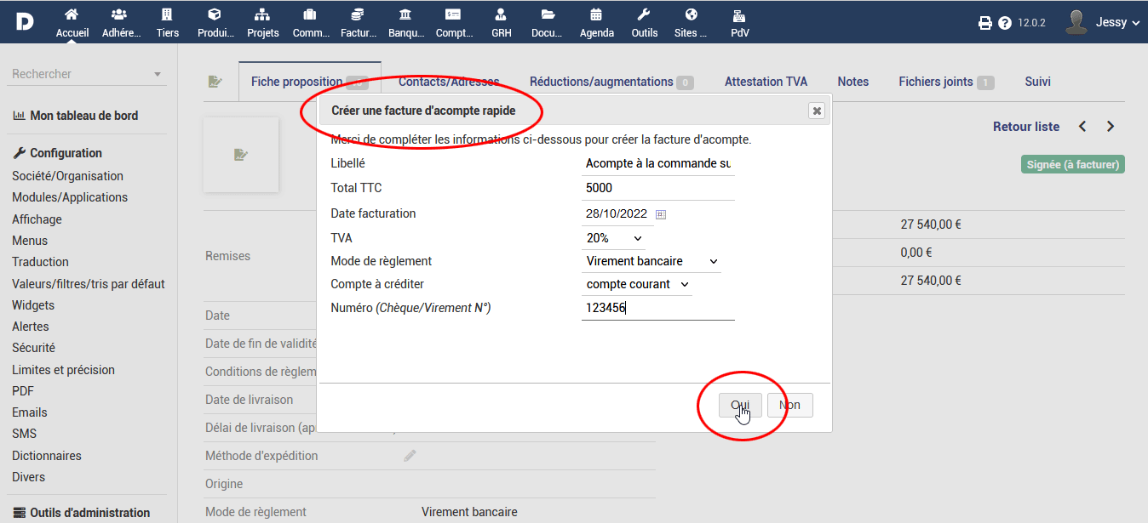Expand the TVA rate dropdown
The height and width of the screenshot is (523, 1148).
(x=614, y=238)
